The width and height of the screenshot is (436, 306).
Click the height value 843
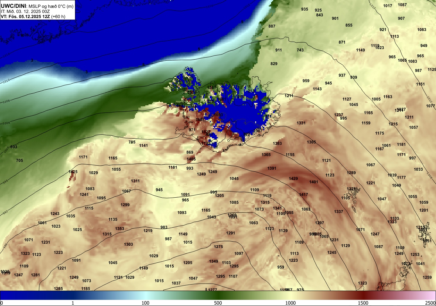point(320,15)
